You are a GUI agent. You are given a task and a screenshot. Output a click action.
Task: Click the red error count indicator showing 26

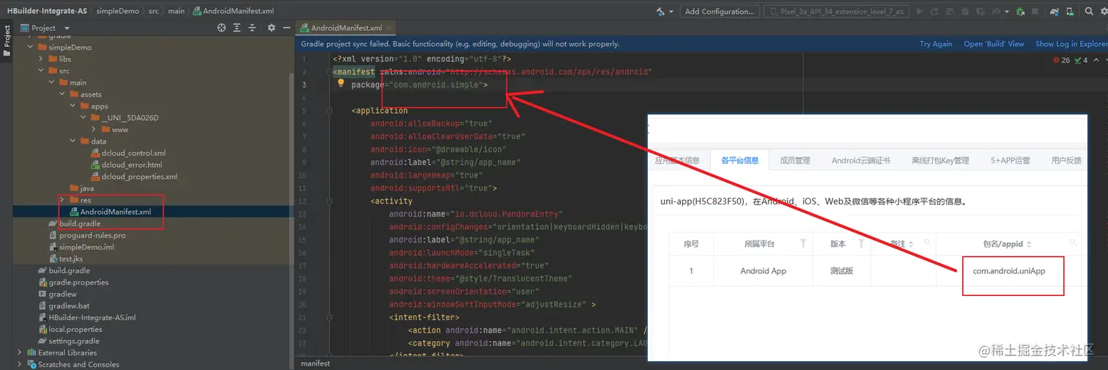click(1061, 60)
